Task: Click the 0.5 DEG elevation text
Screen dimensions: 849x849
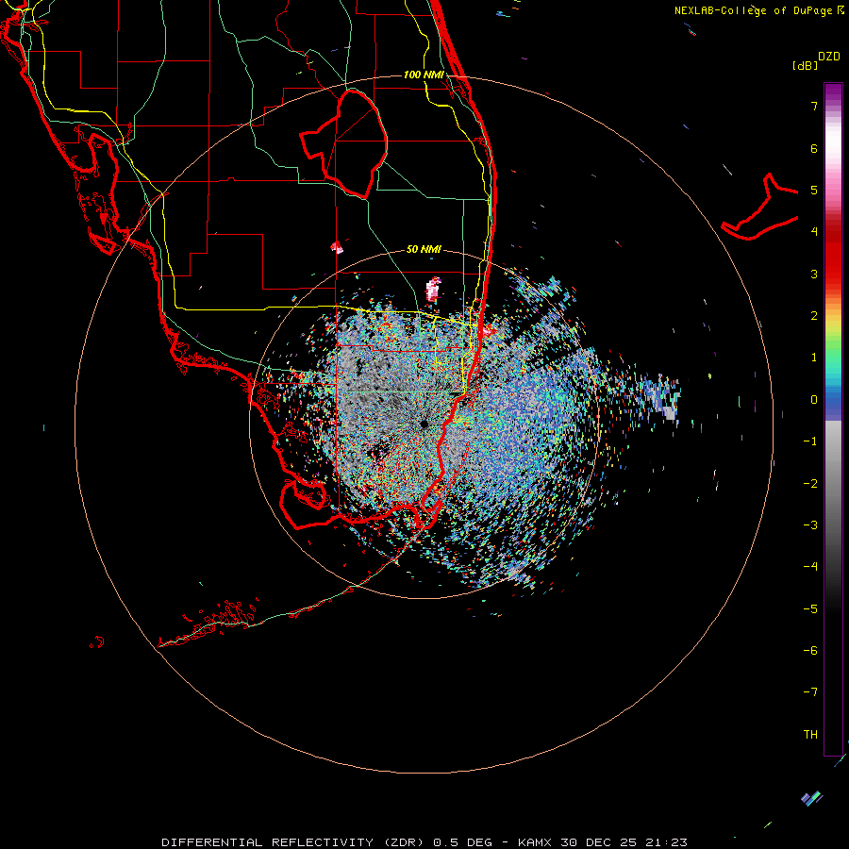Action: (462, 842)
